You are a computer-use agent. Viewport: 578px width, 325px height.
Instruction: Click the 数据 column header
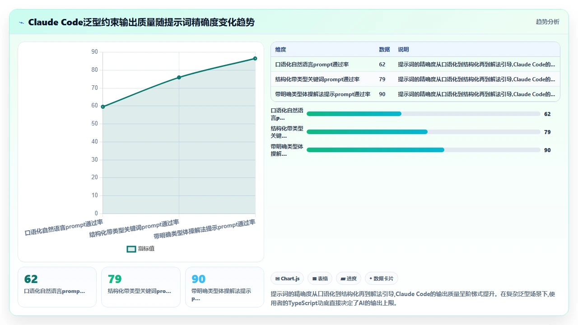pyautogui.click(x=384, y=50)
